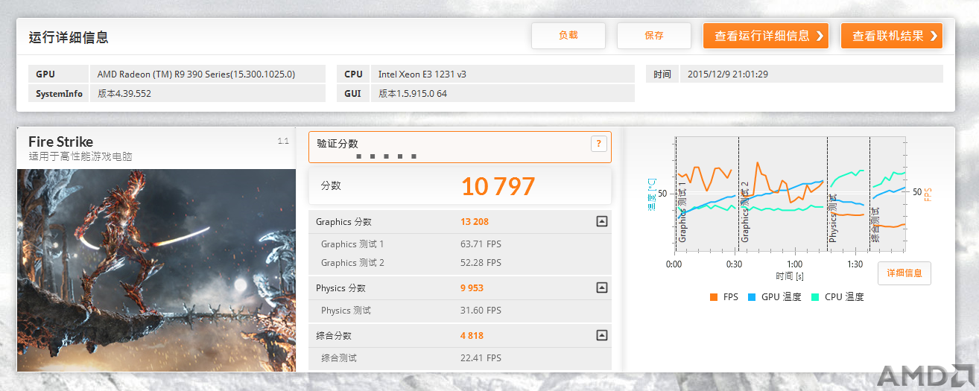
Task: Select Physics score value 9 953
Action: click(472, 287)
